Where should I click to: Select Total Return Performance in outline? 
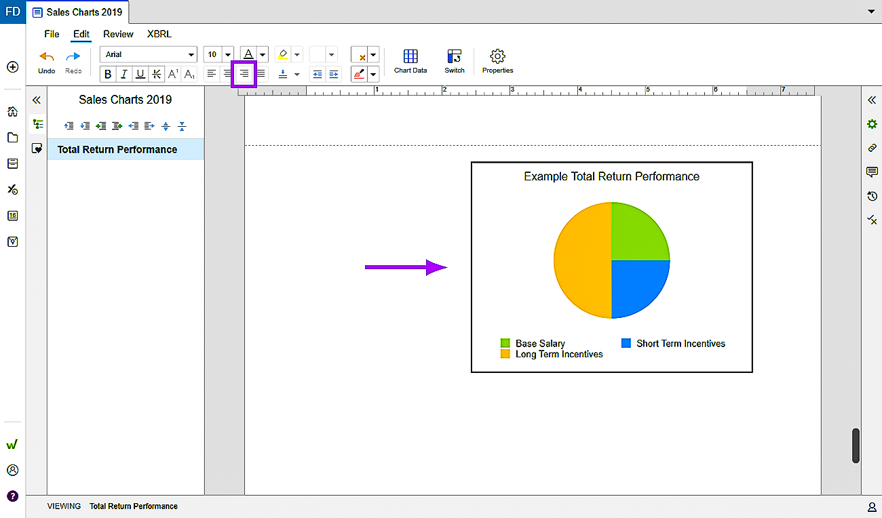[x=117, y=149]
